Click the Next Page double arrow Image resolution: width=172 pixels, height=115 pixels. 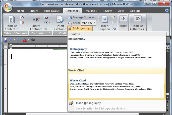coord(167,110)
